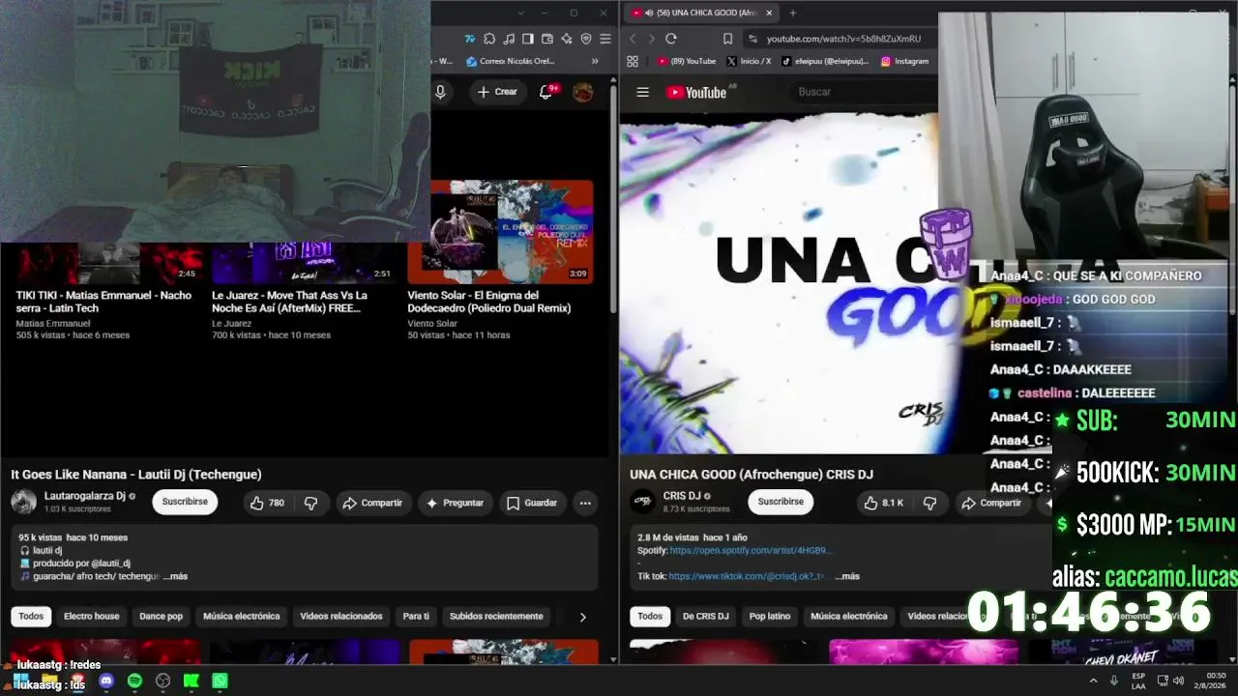
Task: Open the notifications bell with 9+ badge
Action: (x=547, y=92)
